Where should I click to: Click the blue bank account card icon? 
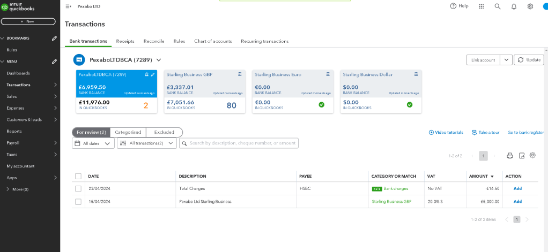coord(79,60)
